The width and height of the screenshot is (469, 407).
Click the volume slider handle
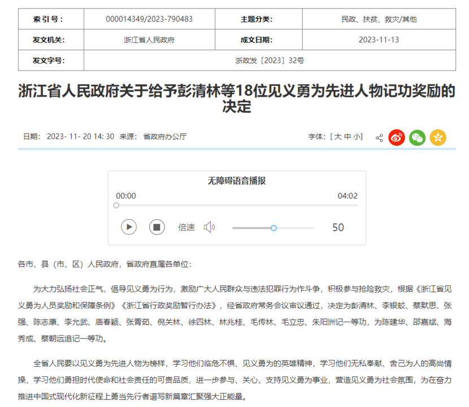[273, 228]
